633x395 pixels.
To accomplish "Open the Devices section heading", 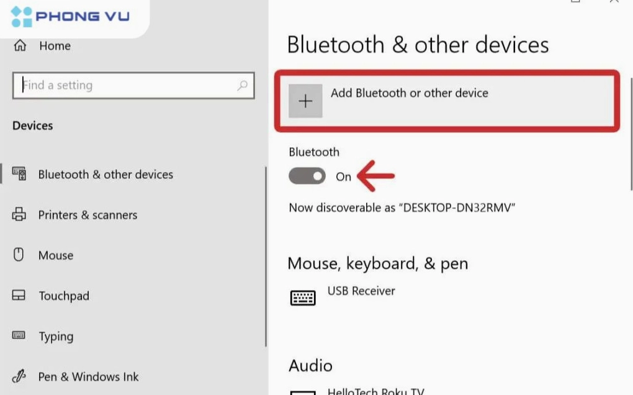I will 32,125.
